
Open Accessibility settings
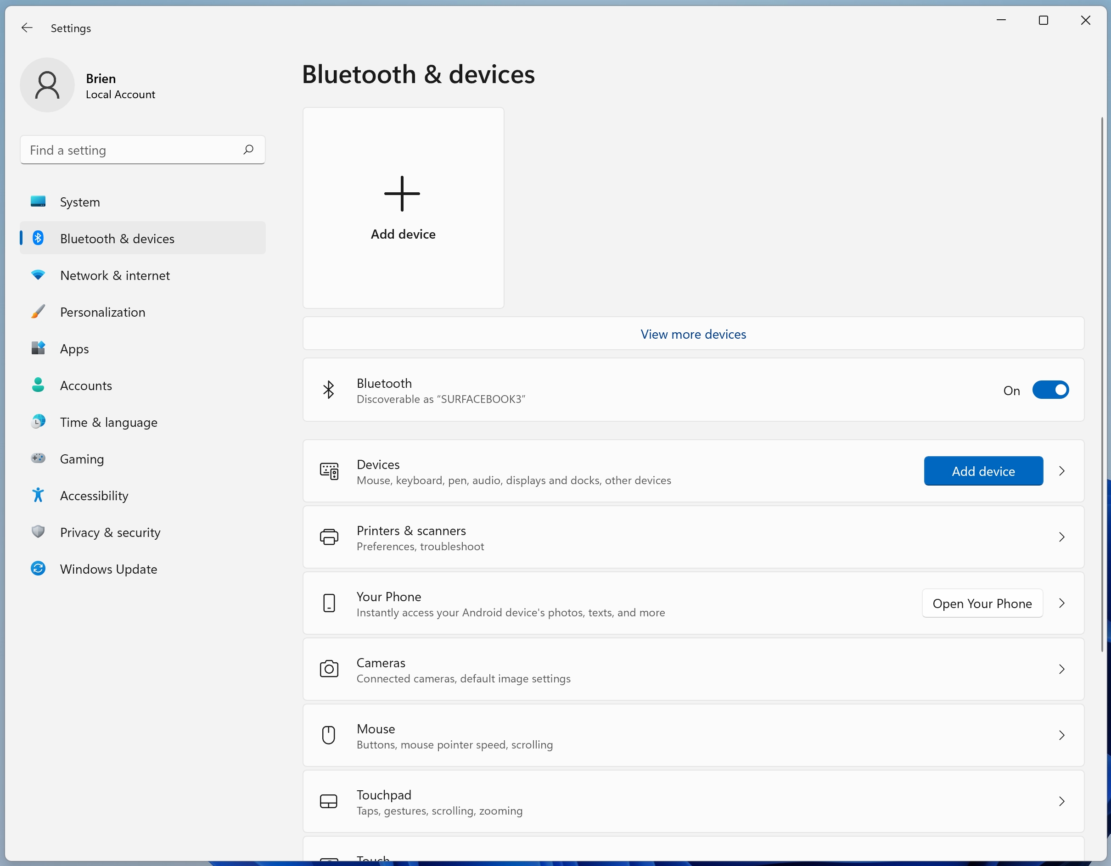(x=94, y=495)
